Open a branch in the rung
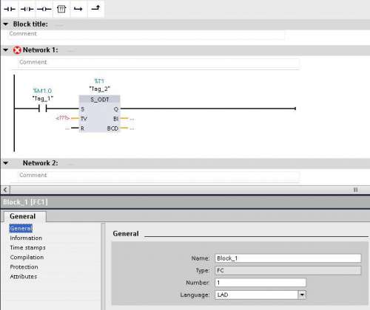This screenshot has height=310, width=370. pyautogui.click(x=78, y=9)
